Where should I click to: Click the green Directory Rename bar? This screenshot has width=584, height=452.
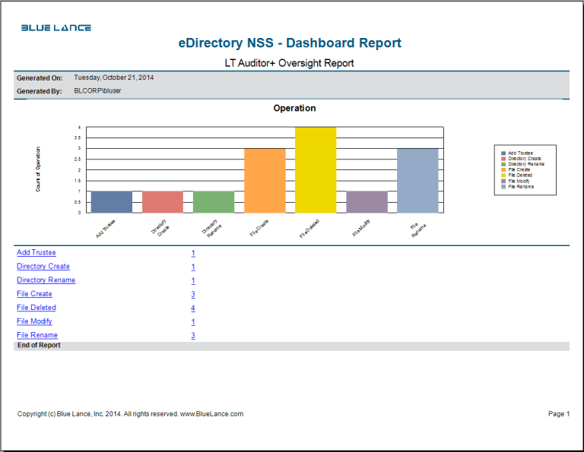tap(214, 202)
